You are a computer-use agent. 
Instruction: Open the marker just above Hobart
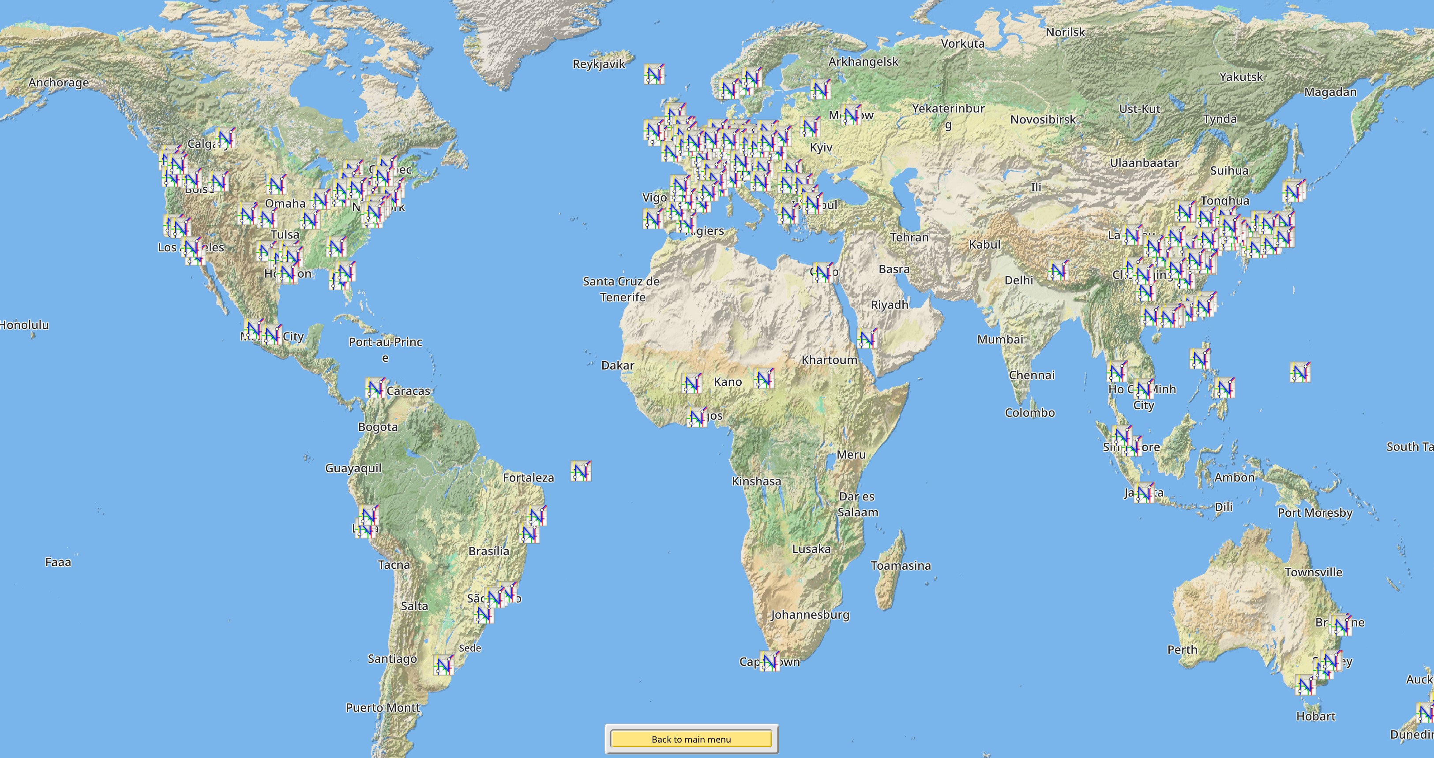pos(1305,685)
